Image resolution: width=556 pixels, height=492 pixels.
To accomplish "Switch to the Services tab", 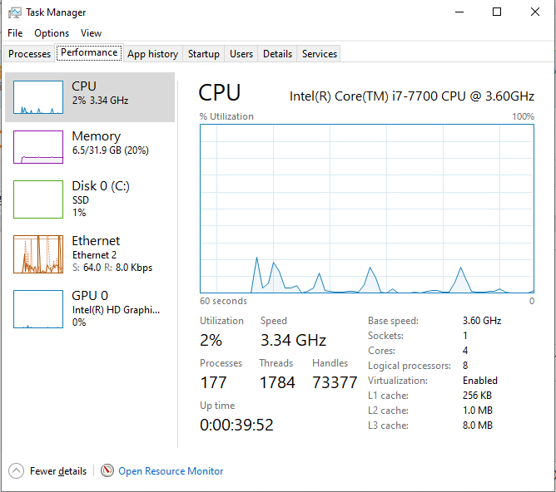I will (x=320, y=54).
